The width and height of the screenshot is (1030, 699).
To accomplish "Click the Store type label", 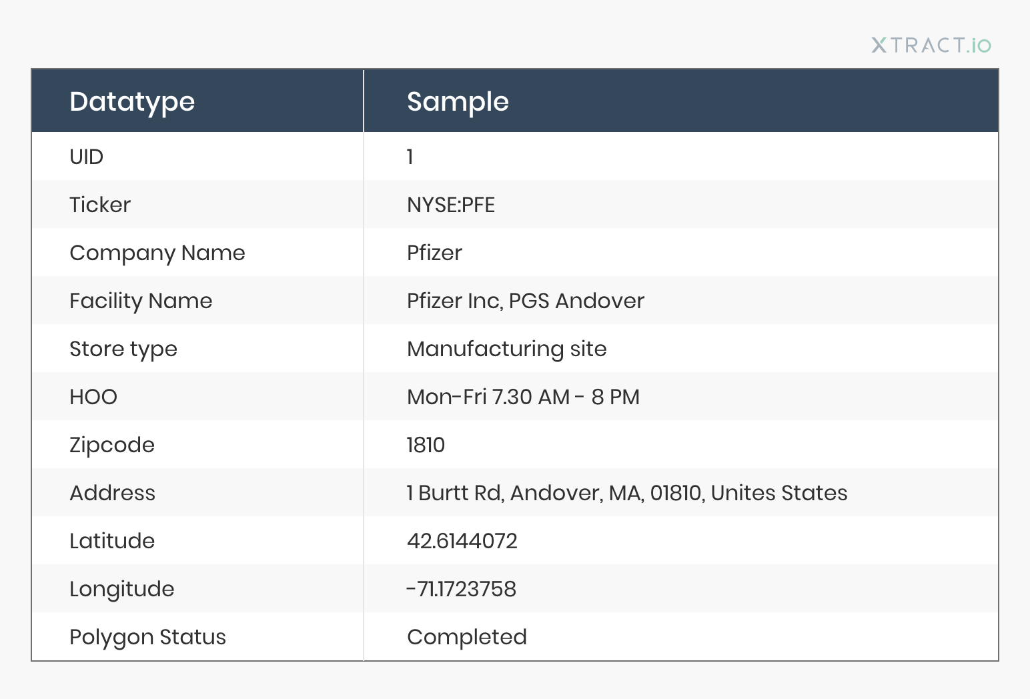I will (x=123, y=349).
